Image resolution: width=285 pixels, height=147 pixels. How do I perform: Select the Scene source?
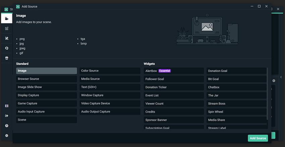coord(47,120)
